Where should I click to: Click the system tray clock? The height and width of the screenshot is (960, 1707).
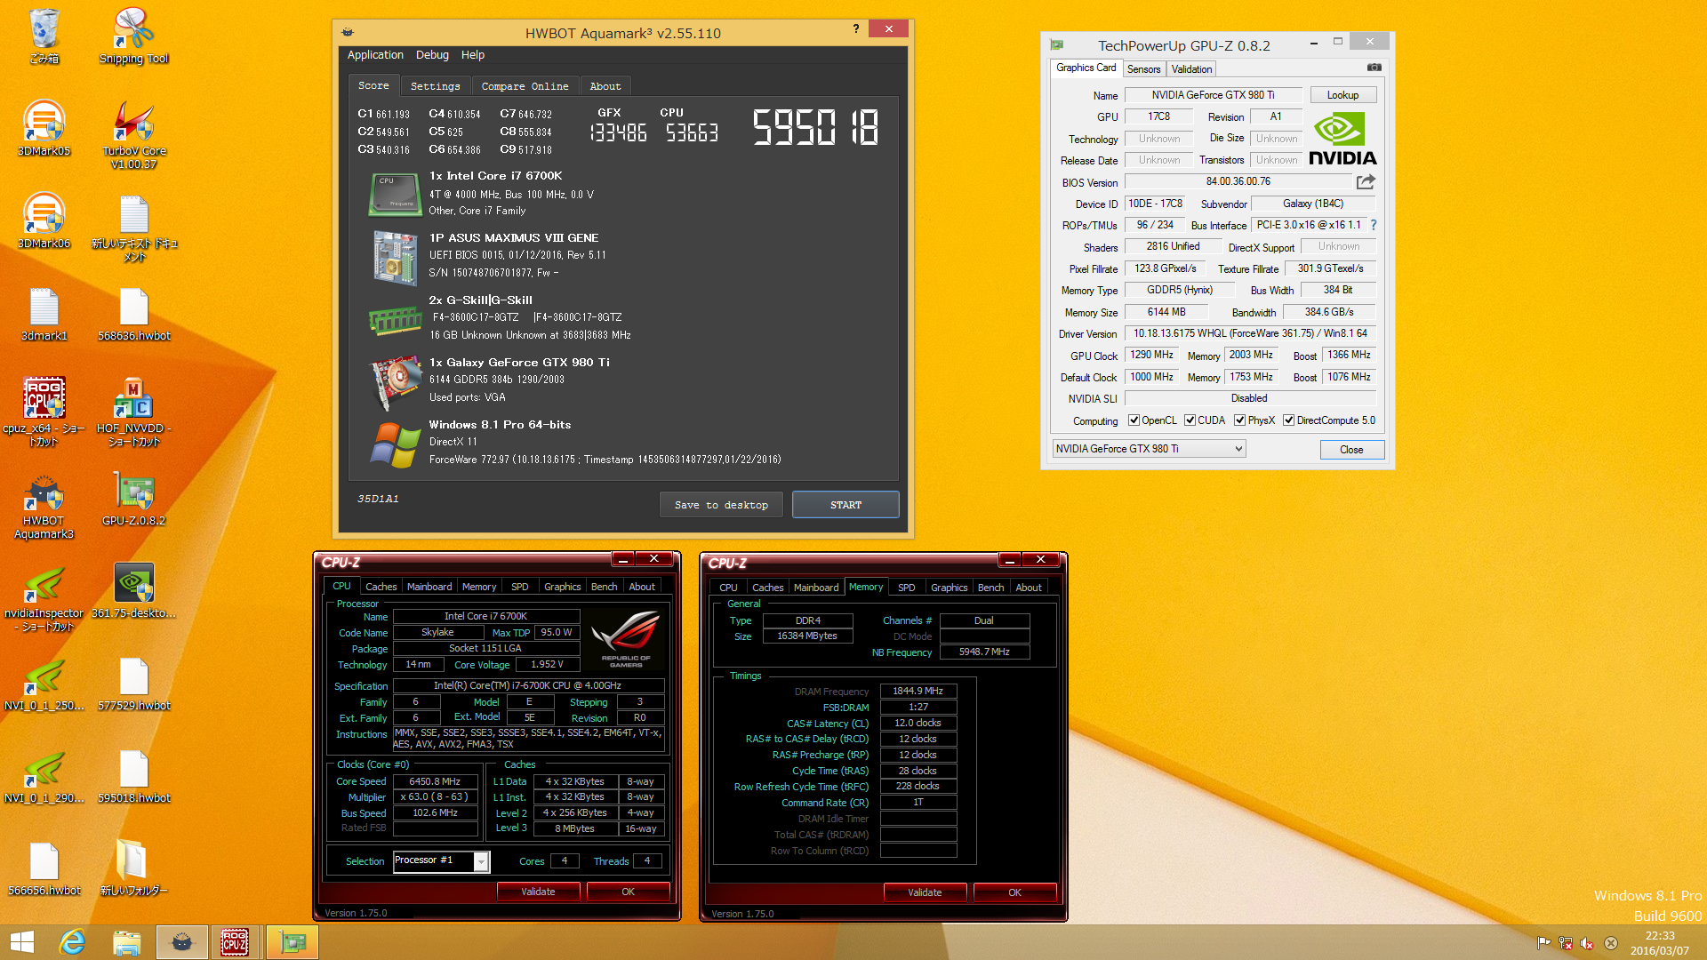coord(1659,942)
